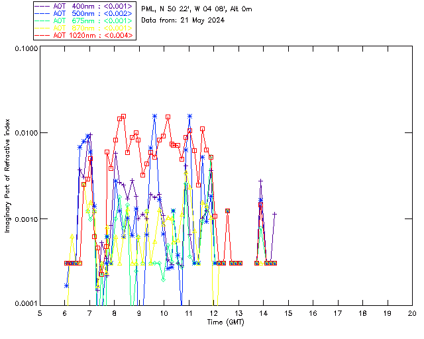Click the 0.0010 y-axis tick label

(26, 219)
